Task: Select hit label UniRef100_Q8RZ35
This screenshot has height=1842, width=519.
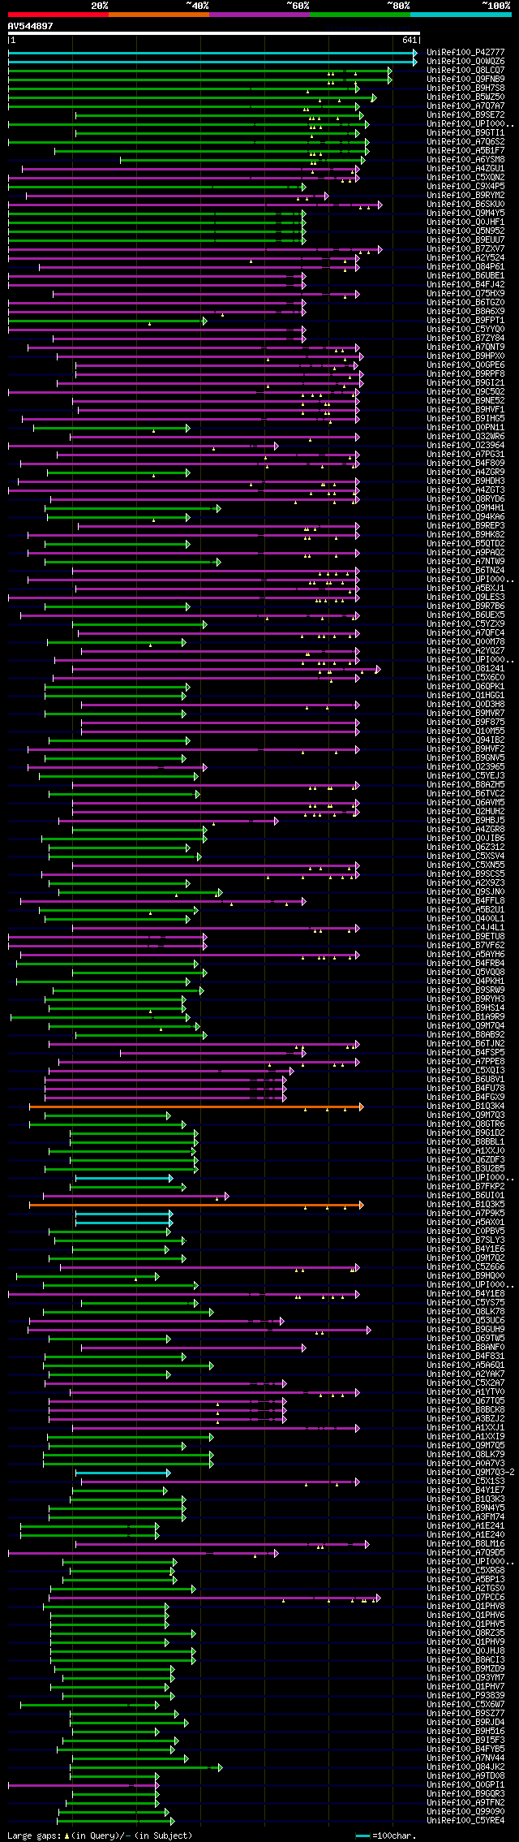Action: click(x=465, y=1633)
